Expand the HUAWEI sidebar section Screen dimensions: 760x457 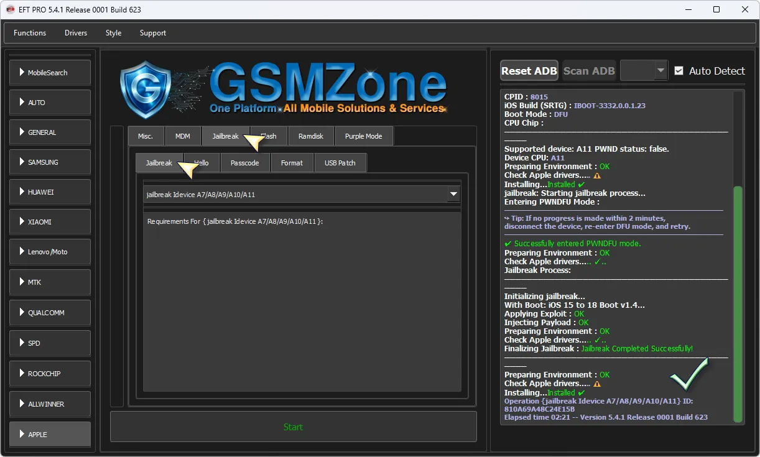pyautogui.click(x=50, y=192)
